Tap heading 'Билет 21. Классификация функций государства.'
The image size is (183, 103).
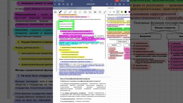pyautogui.click(x=75, y=79)
